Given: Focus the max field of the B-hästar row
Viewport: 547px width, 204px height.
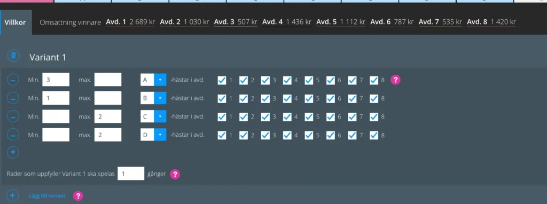Looking at the screenshot, I should coord(108,98).
